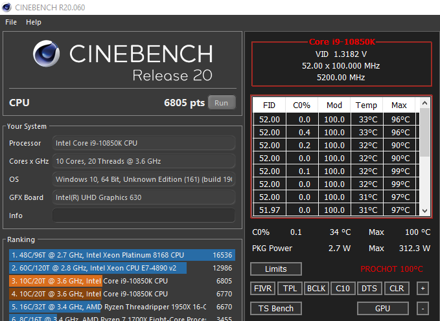Run the CPU benchmark

point(222,102)
